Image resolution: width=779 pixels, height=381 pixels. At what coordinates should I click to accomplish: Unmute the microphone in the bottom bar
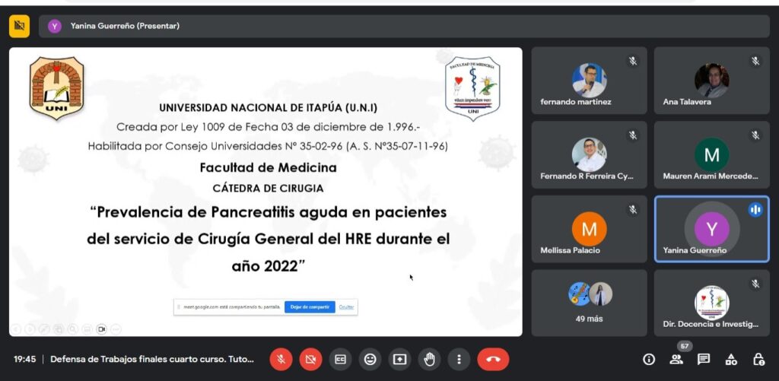click(281, 359)
